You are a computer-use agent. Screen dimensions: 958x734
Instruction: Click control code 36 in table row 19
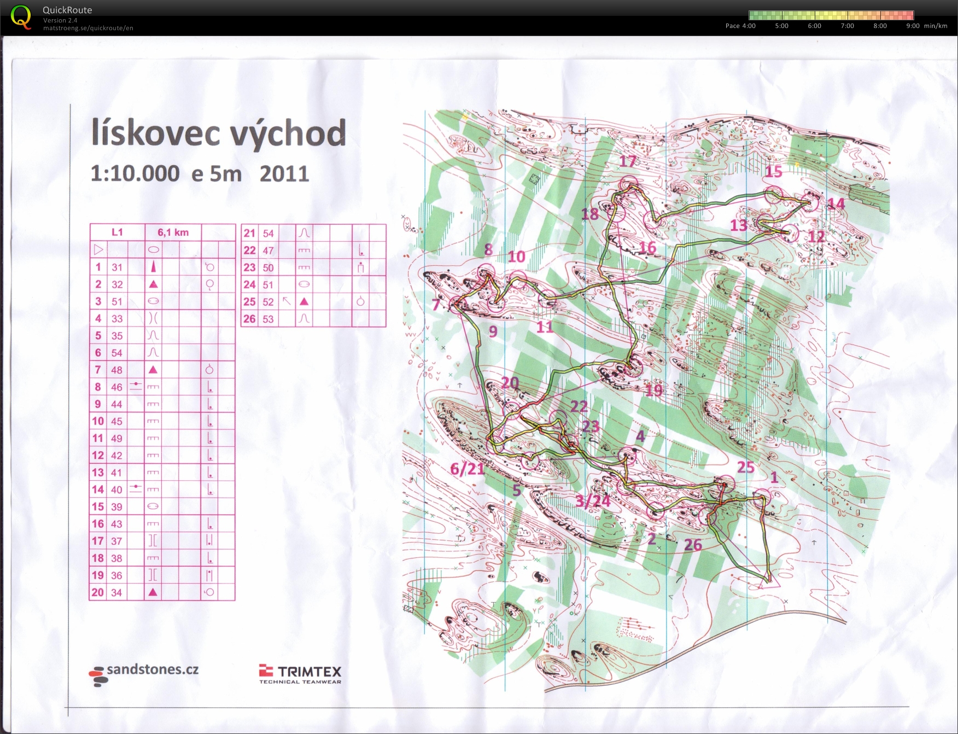coord(117,575)
